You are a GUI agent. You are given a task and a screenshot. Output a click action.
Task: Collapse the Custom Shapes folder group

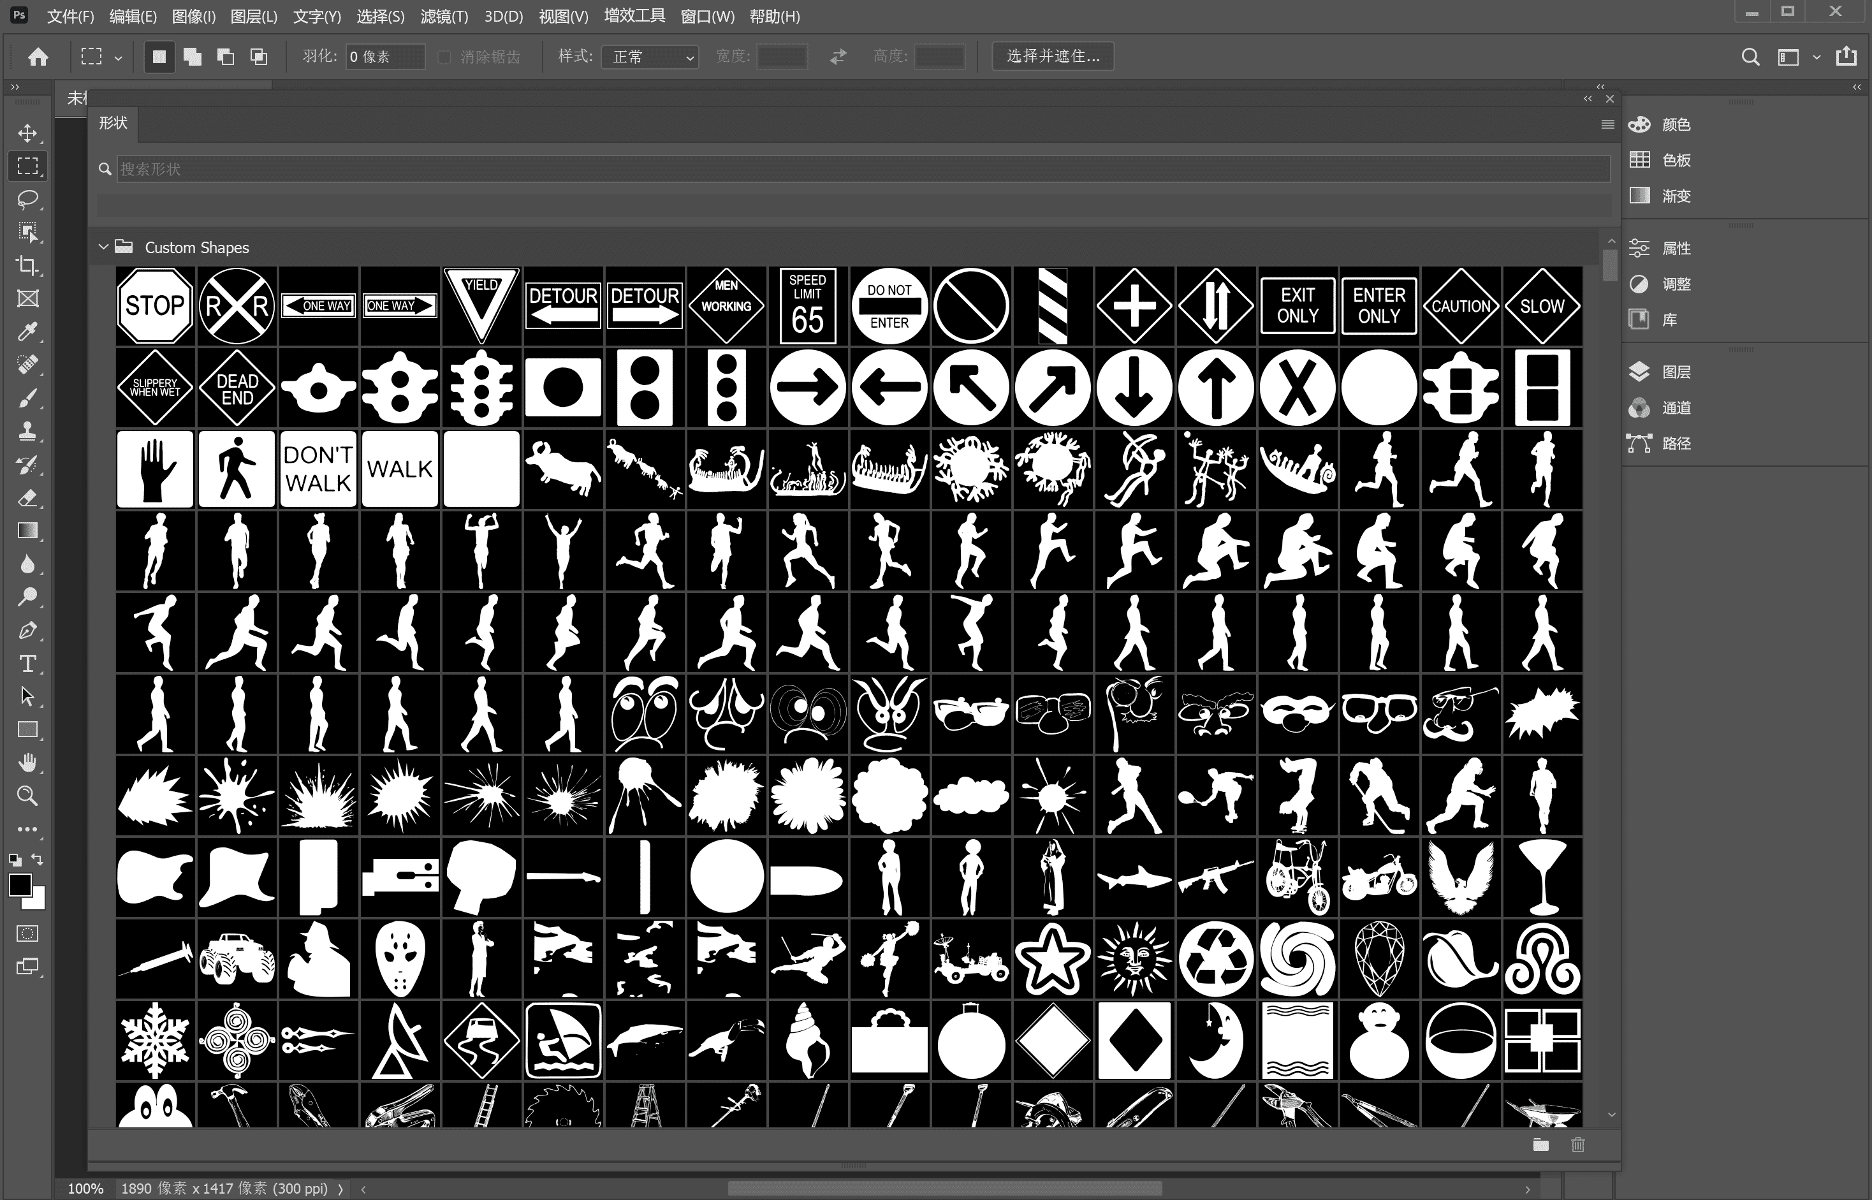point(103,247)
